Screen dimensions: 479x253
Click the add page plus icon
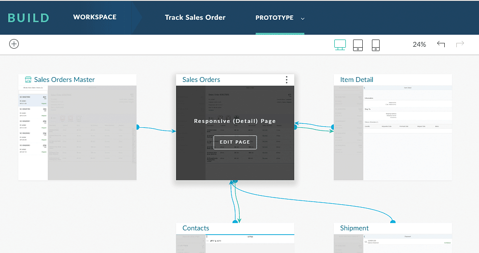click(x=14, y=44)
